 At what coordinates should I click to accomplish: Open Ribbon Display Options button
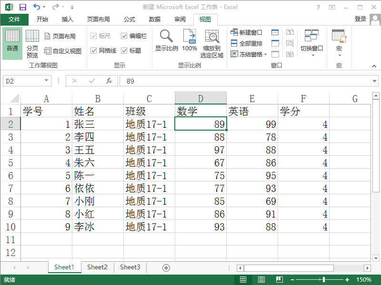[x=332, y=7]
